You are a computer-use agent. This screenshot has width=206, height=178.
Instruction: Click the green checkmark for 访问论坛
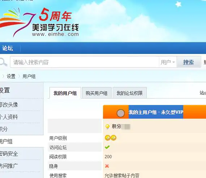pos(107,147)
